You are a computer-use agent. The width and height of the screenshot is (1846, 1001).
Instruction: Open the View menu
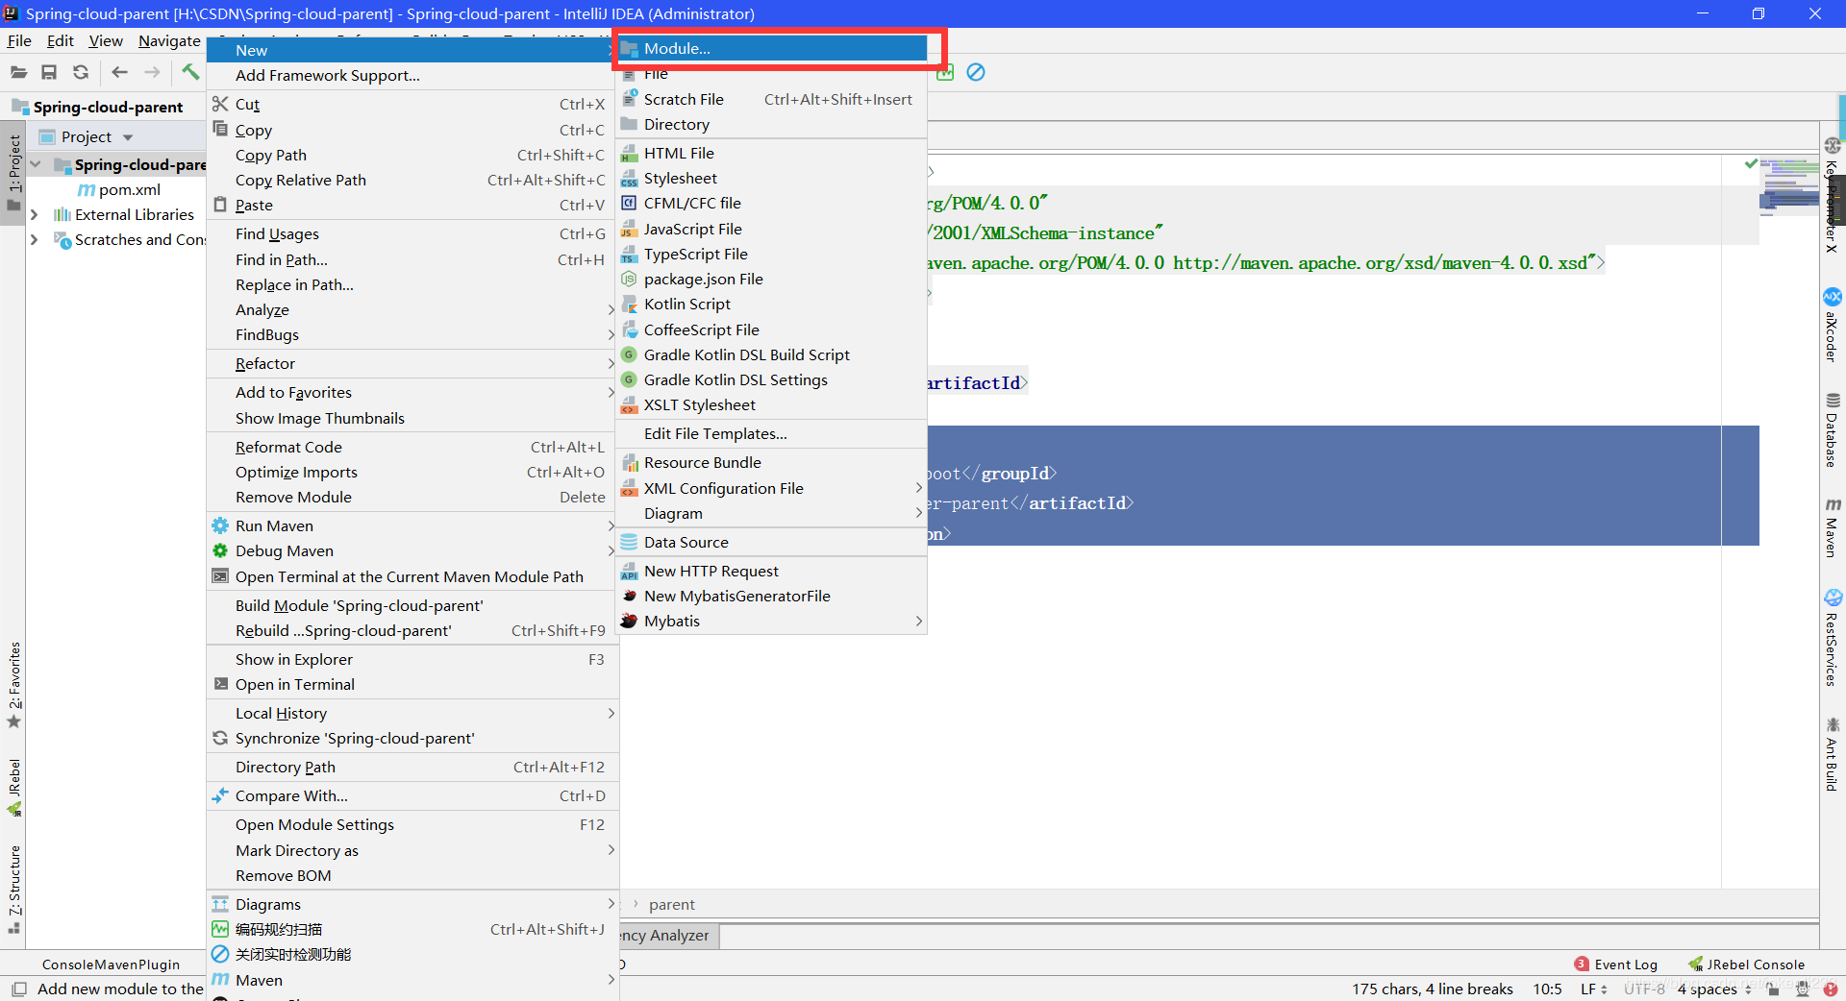[x=106, y=40]
